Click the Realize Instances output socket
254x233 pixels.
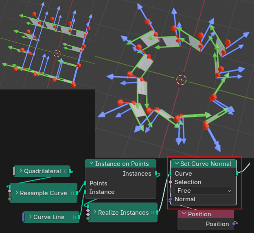coord(157,213)
